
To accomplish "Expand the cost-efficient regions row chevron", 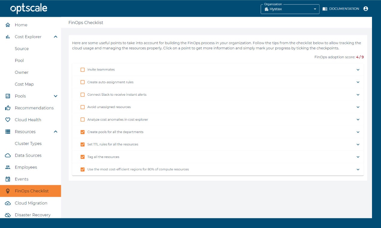I will pyautogui.click(x=358, y=169).
